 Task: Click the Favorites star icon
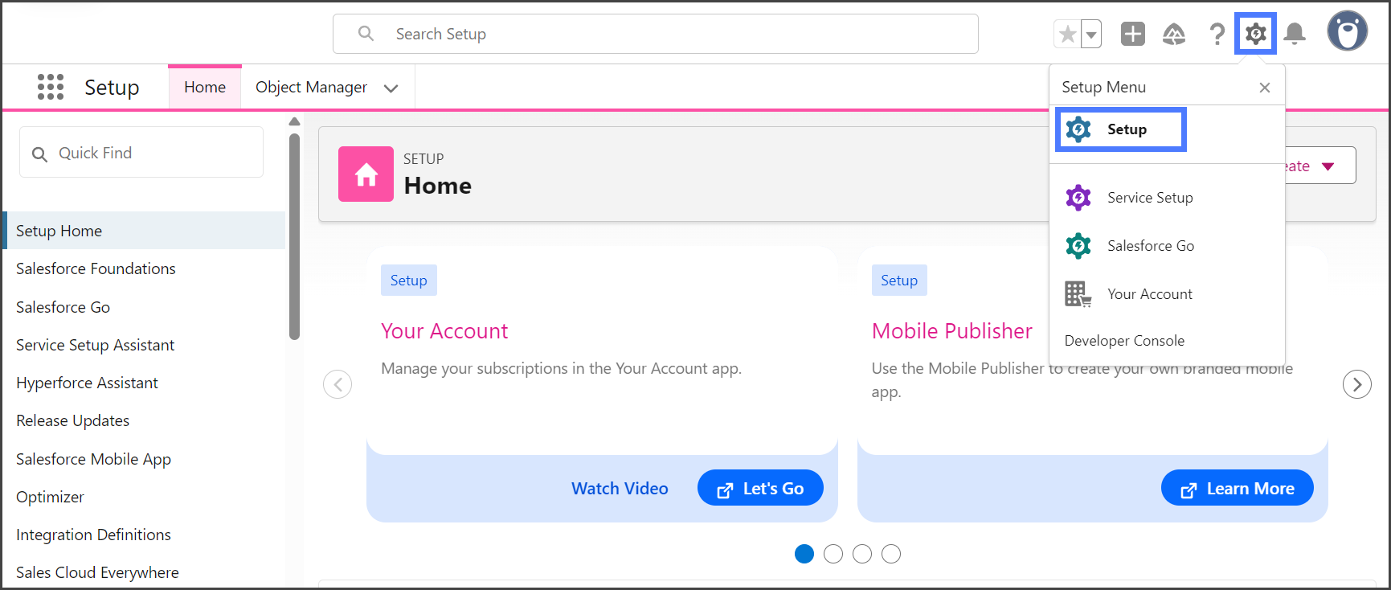coord(1068,35)
